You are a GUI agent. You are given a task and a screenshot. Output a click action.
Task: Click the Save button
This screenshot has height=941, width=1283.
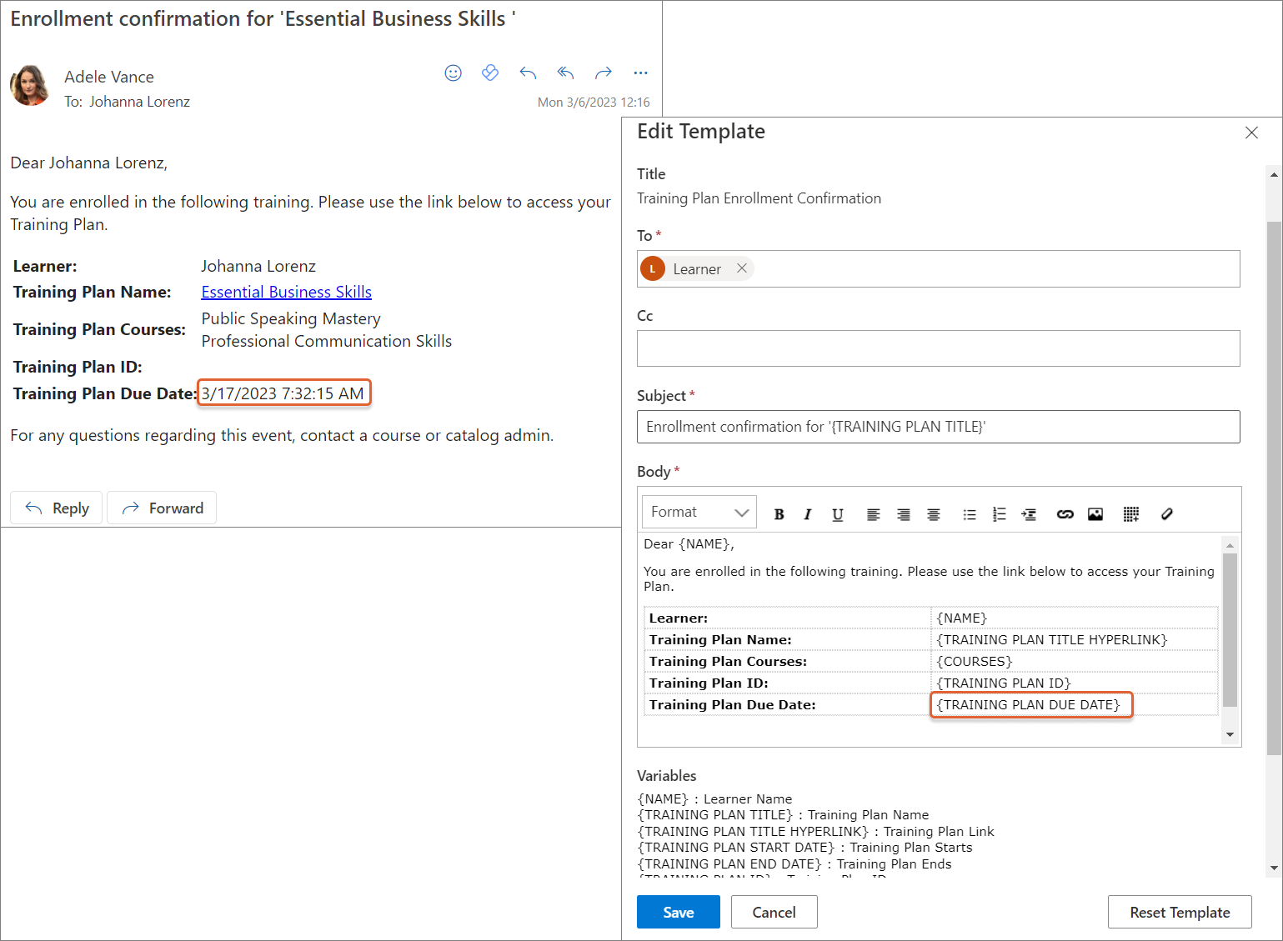pos(678,912)
